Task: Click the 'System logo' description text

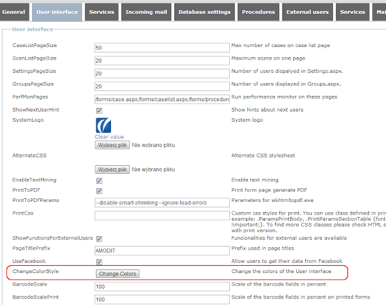Action: 247,120
